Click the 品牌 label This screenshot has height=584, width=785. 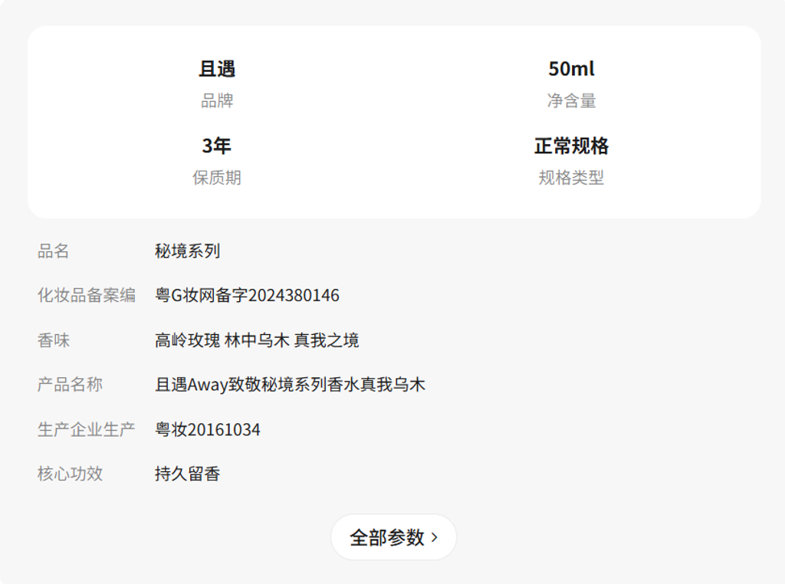pyautogui.click(x=217, y=100)
